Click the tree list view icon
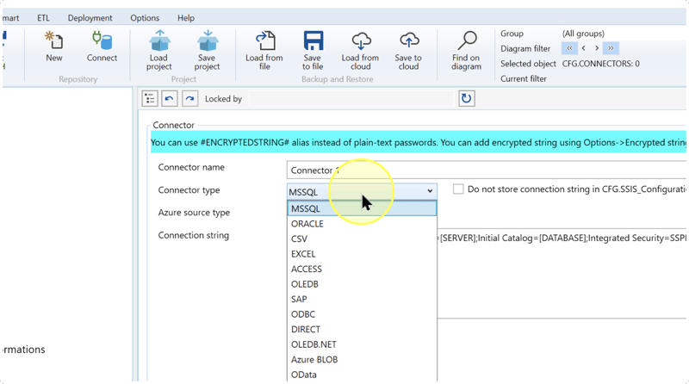This screenshot has height=384, width=689. 150,98
